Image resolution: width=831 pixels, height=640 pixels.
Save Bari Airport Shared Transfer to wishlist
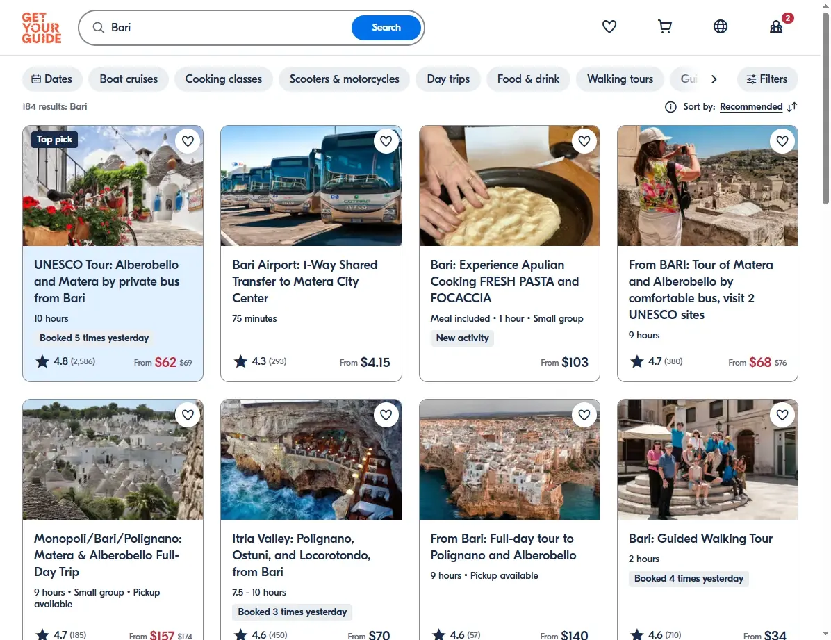pos(386,141)
